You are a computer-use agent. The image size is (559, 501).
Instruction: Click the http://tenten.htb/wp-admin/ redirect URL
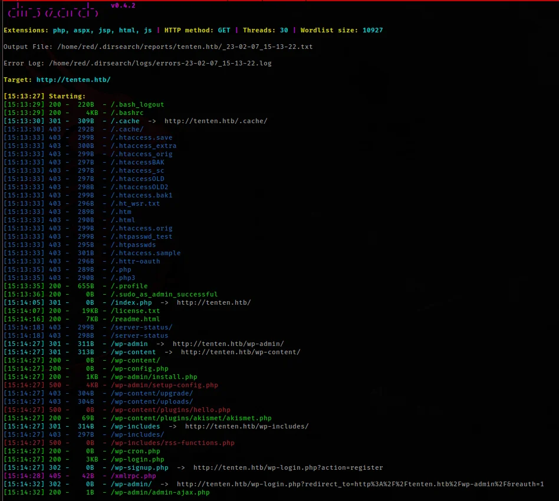(228, 344)
